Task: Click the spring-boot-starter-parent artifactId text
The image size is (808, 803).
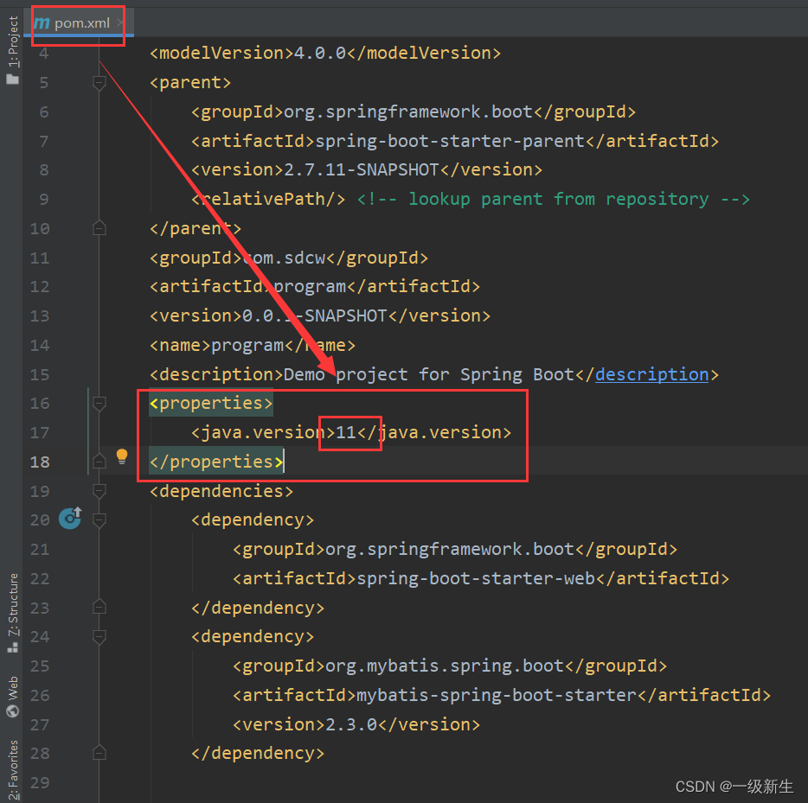Action: [x=450, y=141]
